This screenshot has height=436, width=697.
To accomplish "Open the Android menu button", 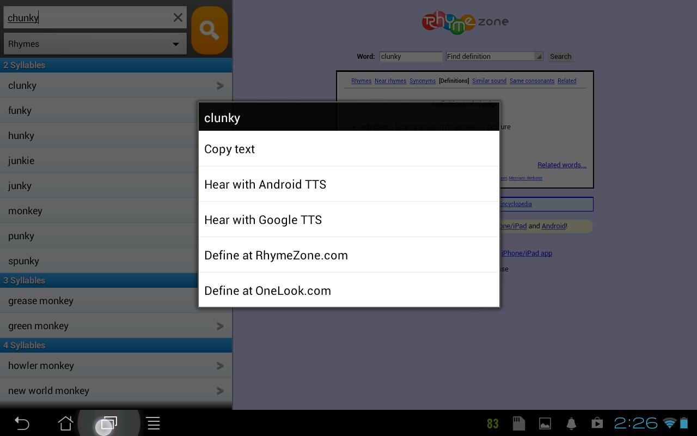I will click(x=153, y=423).
